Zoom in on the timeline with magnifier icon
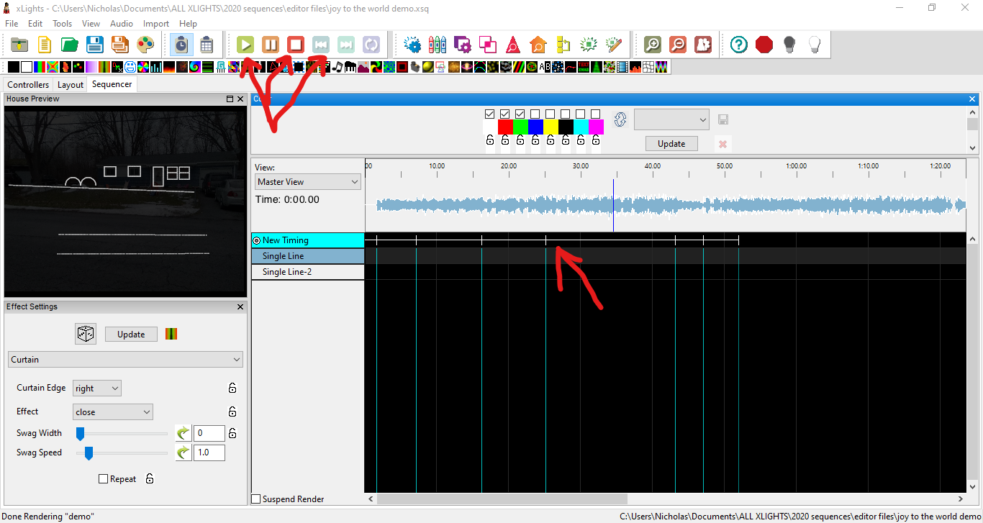Viewport: 983px width, 523px height. (652, 44)
